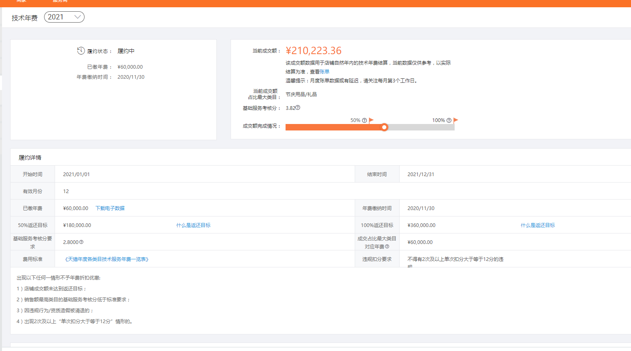Click the ¥210,223.36 current amount
The width and height of the screenshot is (631, 351).
click(x=313, y=51)
